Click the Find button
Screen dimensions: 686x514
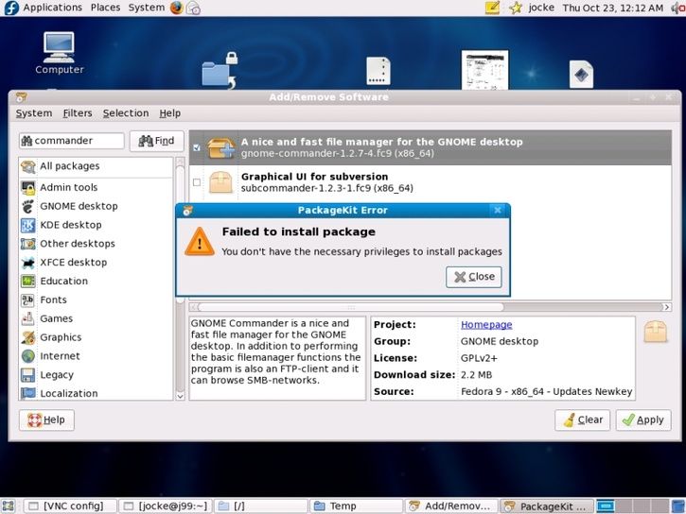157,141
